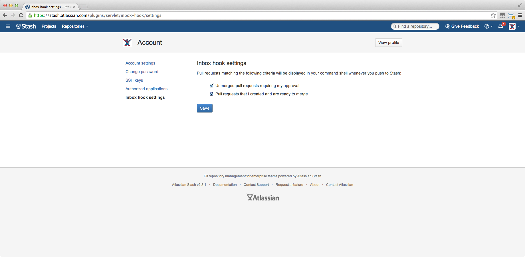The width and height of the screenshot is (525, 257).
Task: Open the Chrome menu icon
Action: tap(520, 15)
